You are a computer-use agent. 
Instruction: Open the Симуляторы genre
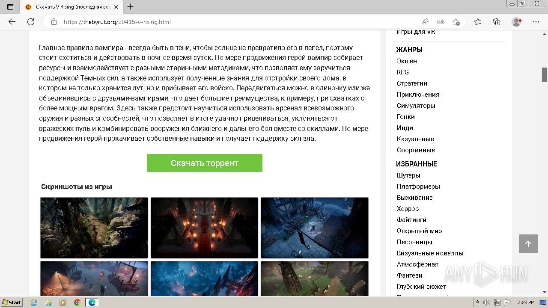(x=416, y=106)
